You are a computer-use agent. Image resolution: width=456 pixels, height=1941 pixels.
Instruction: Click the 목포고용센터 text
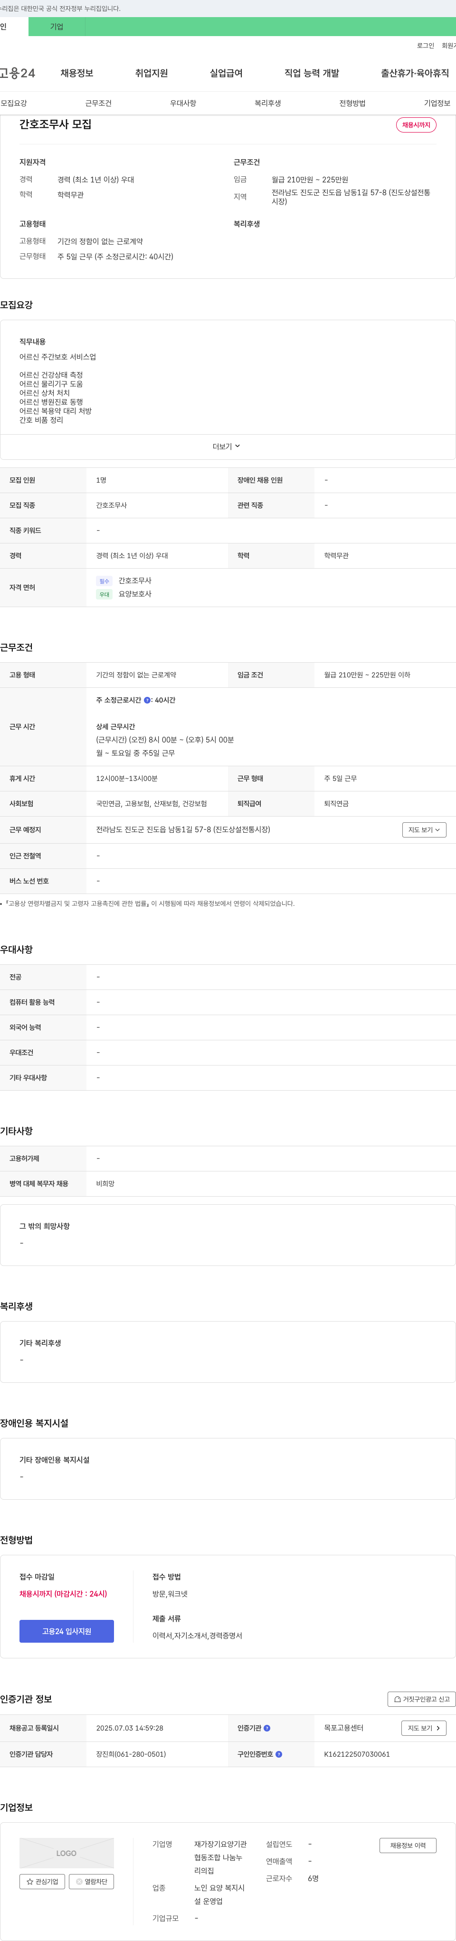pos(344,1729)
